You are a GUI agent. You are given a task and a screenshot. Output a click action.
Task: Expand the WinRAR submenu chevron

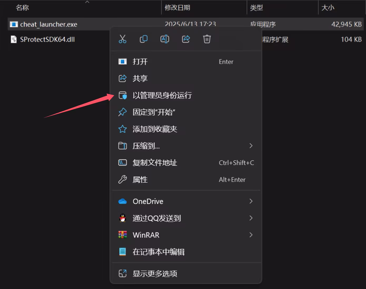pyautogui.click(x=251, y=235)
